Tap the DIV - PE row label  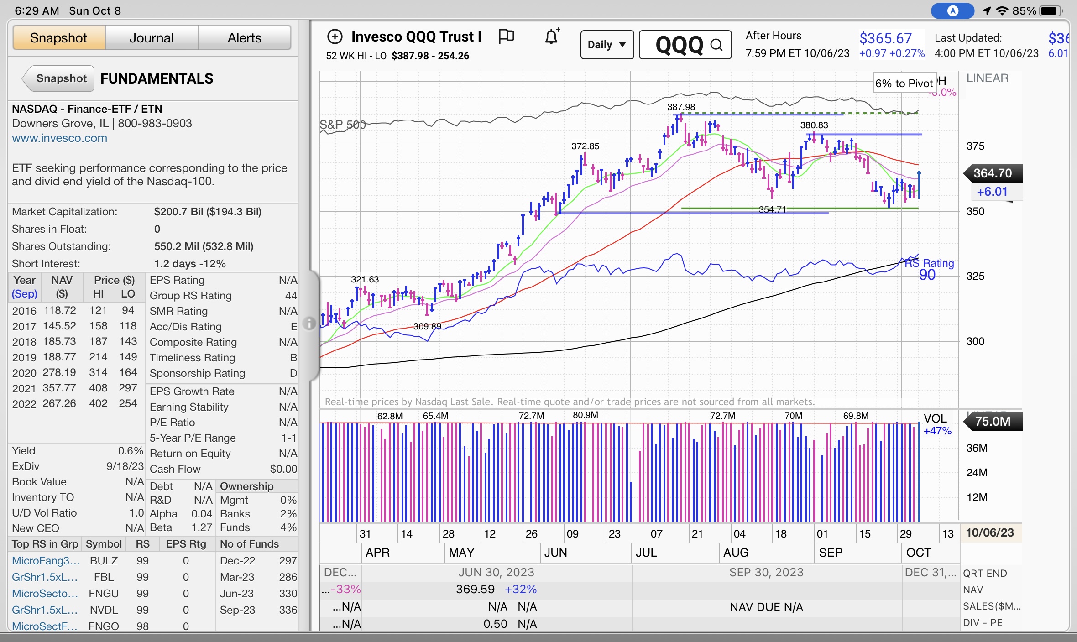983,622
